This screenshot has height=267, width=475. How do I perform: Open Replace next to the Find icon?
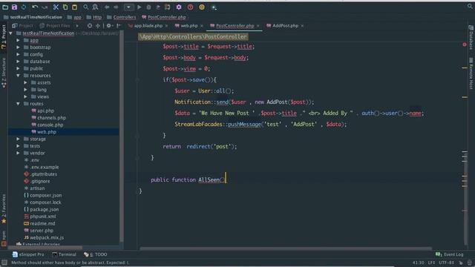95,7
